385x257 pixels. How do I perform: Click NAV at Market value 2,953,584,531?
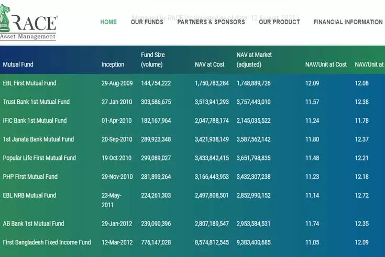click(254, 223)
